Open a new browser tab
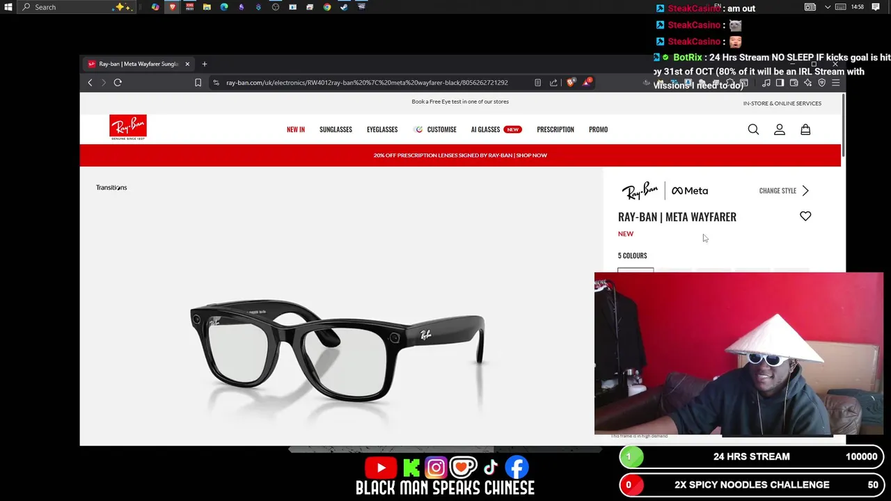The image size is (891, 501). coord(205,64)
